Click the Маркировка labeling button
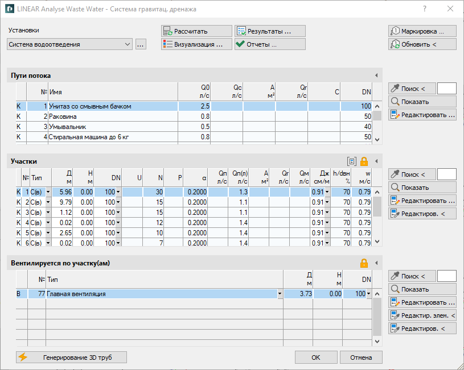The width and height of the screenshot is (464, 370). (422, 31)
